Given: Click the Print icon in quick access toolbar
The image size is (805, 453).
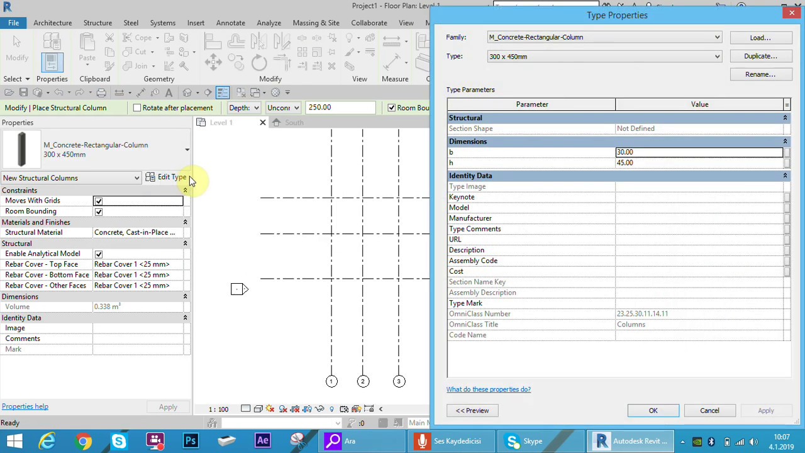Looking at the screenshot, I should [101, 92].
